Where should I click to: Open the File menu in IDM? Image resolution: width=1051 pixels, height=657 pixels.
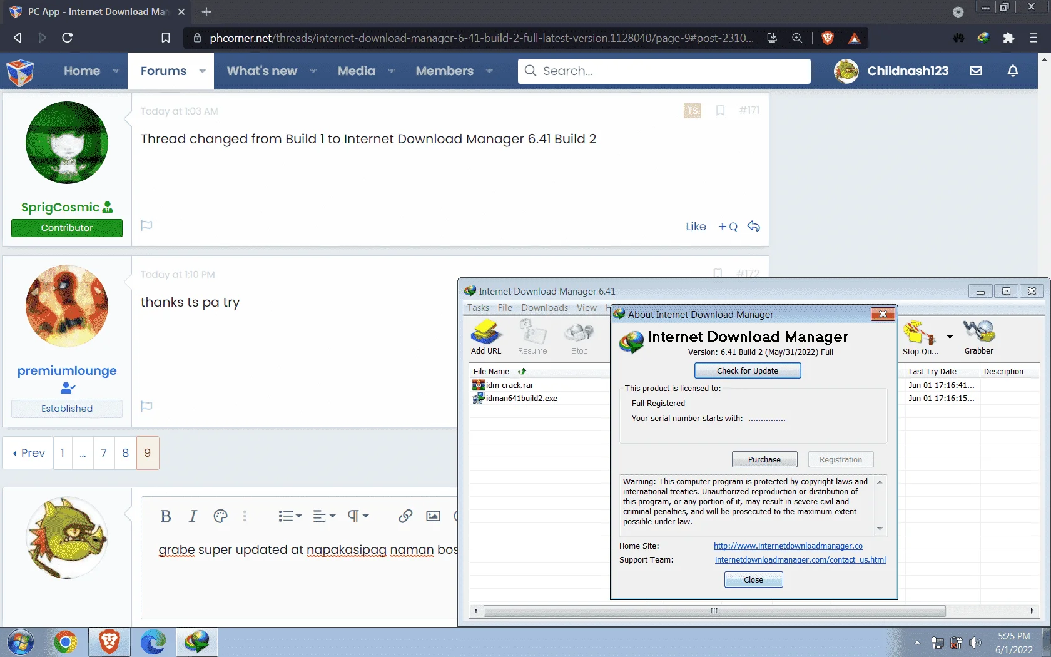pyautogui.click(x=505, y=308)
